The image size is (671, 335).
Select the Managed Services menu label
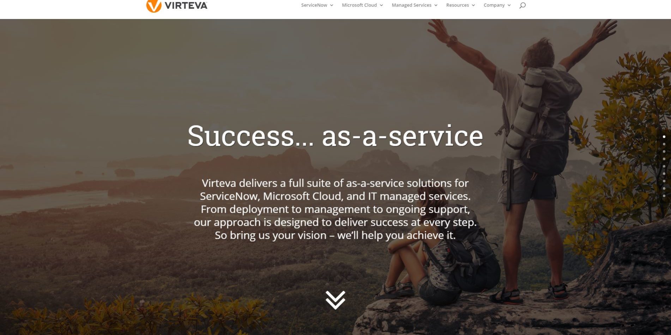[x=411, y=5]
